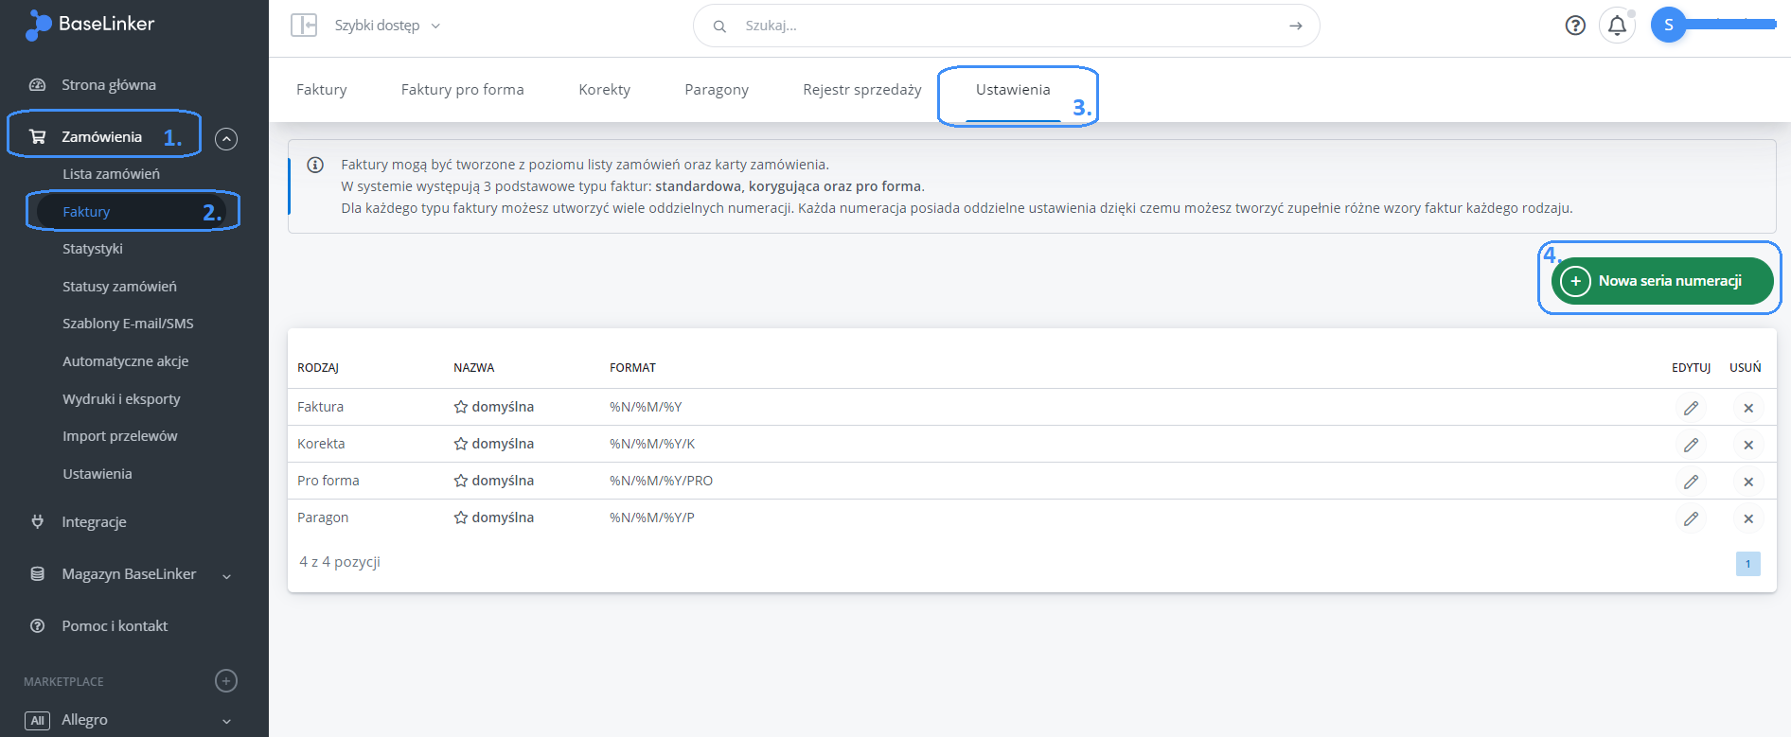Expand the Magazyn BaseLinker section
The image size is (1791, 737).
click(x=226, y=576)
